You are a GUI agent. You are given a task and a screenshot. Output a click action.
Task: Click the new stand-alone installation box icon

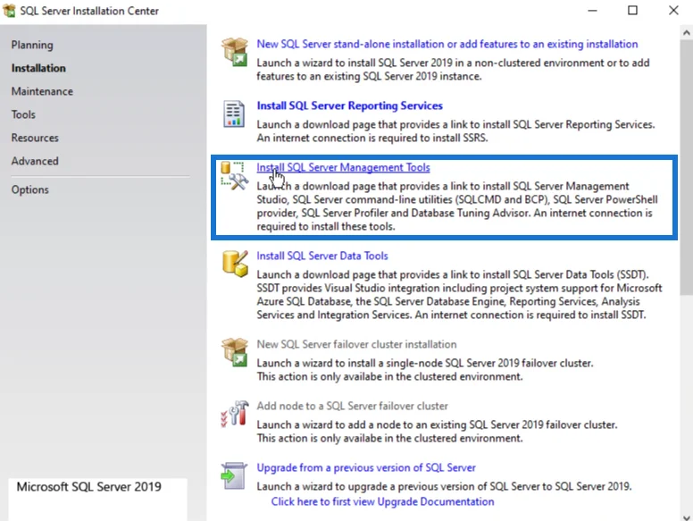pyautogui.click(x=235, y=52)
